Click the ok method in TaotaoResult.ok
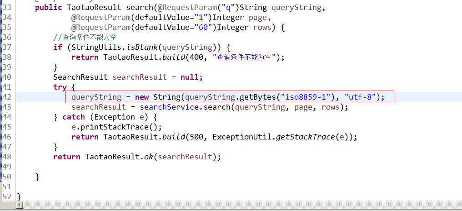Viewport: 462px width, 211px height. (149, 157)
